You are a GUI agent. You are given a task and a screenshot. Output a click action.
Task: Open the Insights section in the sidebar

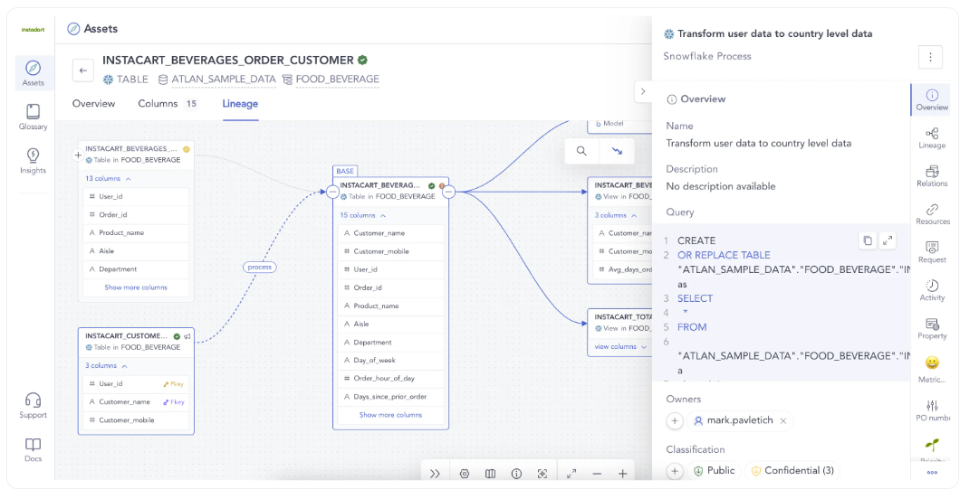coord(33,160)
